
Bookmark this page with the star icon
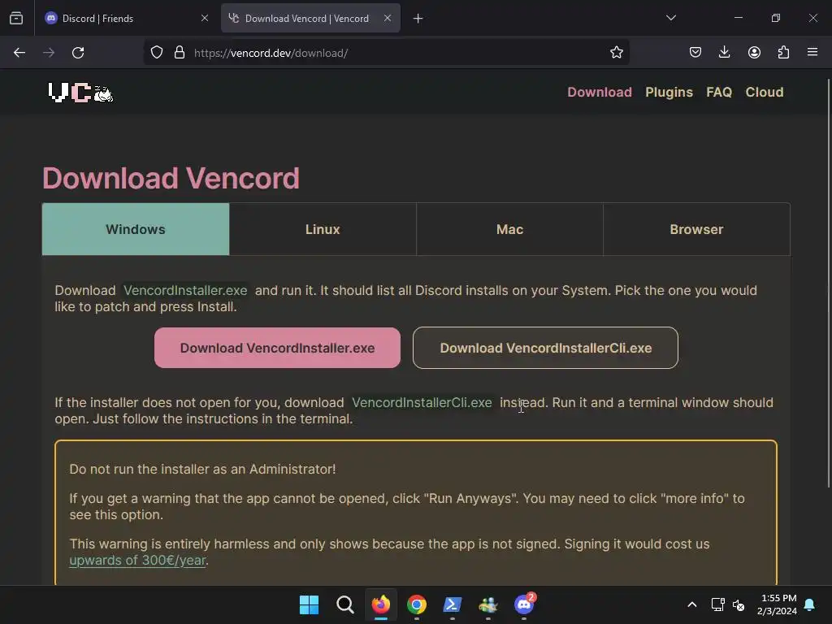tap(616, 53)
